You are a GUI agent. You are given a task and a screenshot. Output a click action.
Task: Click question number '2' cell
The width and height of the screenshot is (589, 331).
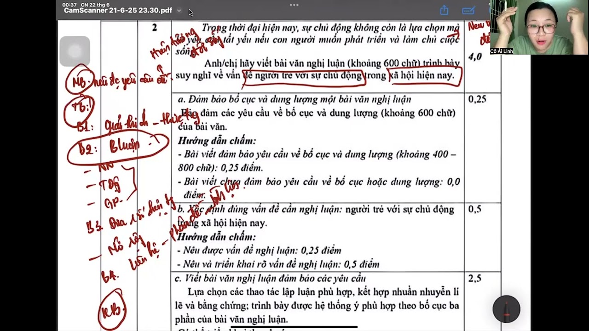point(155,28)
